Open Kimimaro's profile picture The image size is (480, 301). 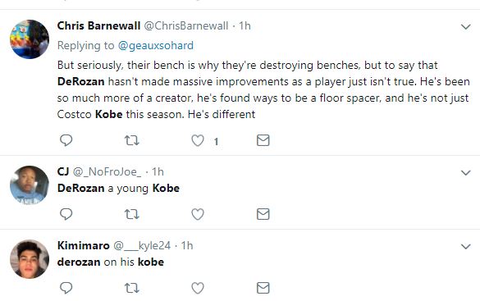click(30, 259)
